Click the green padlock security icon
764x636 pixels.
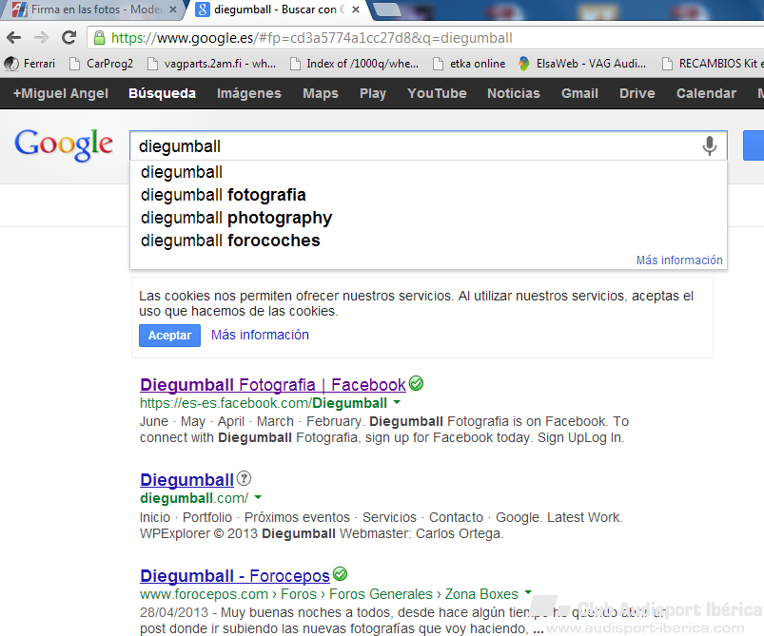pyautogui.click(x=99, y=37)
